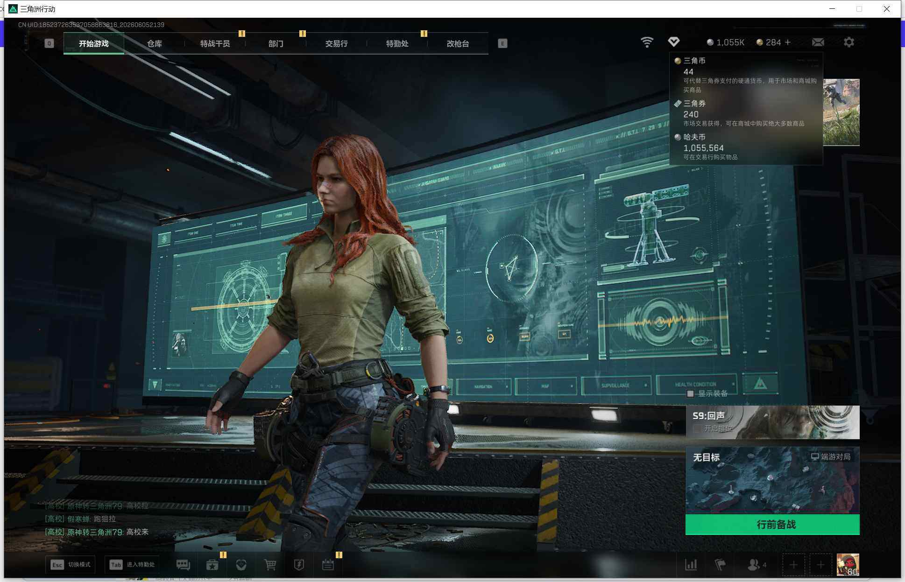Select the 无目标 map card
The width and height of the screenshot is (905, 582).
772,480
